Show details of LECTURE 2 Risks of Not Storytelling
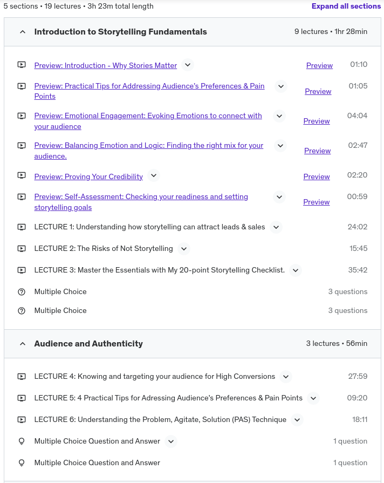This screenshot has width=384, height=483. click(184, 249)
